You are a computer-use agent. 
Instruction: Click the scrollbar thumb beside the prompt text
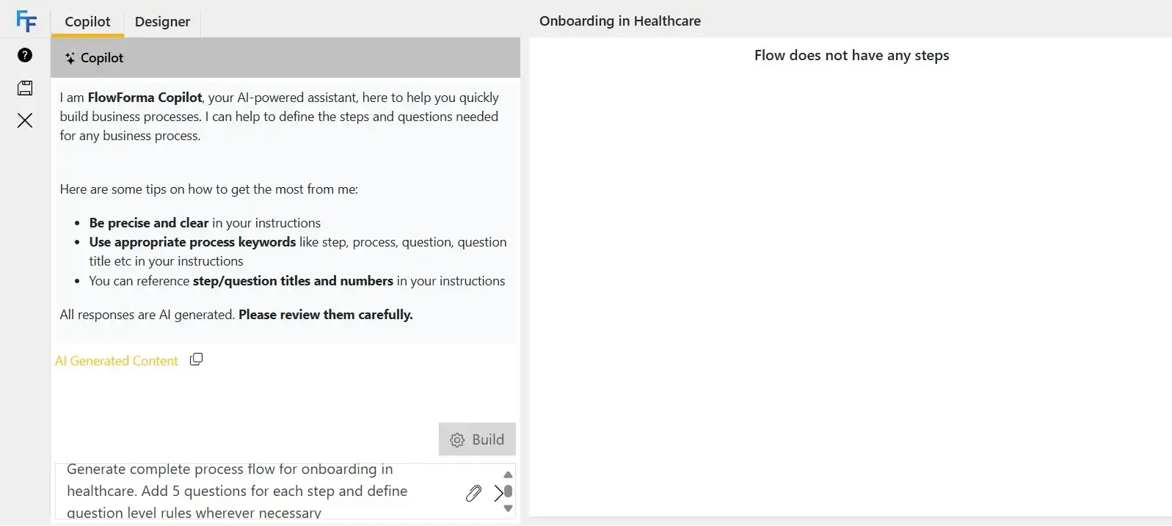[x=507, y=492]
